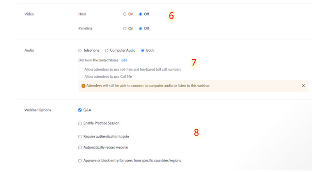Check Require authentication to join
The image size is (312, 172).
pos(80,137)
